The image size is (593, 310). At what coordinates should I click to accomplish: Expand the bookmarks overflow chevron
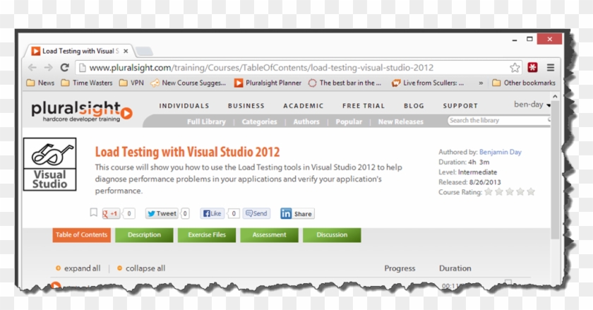481,83
